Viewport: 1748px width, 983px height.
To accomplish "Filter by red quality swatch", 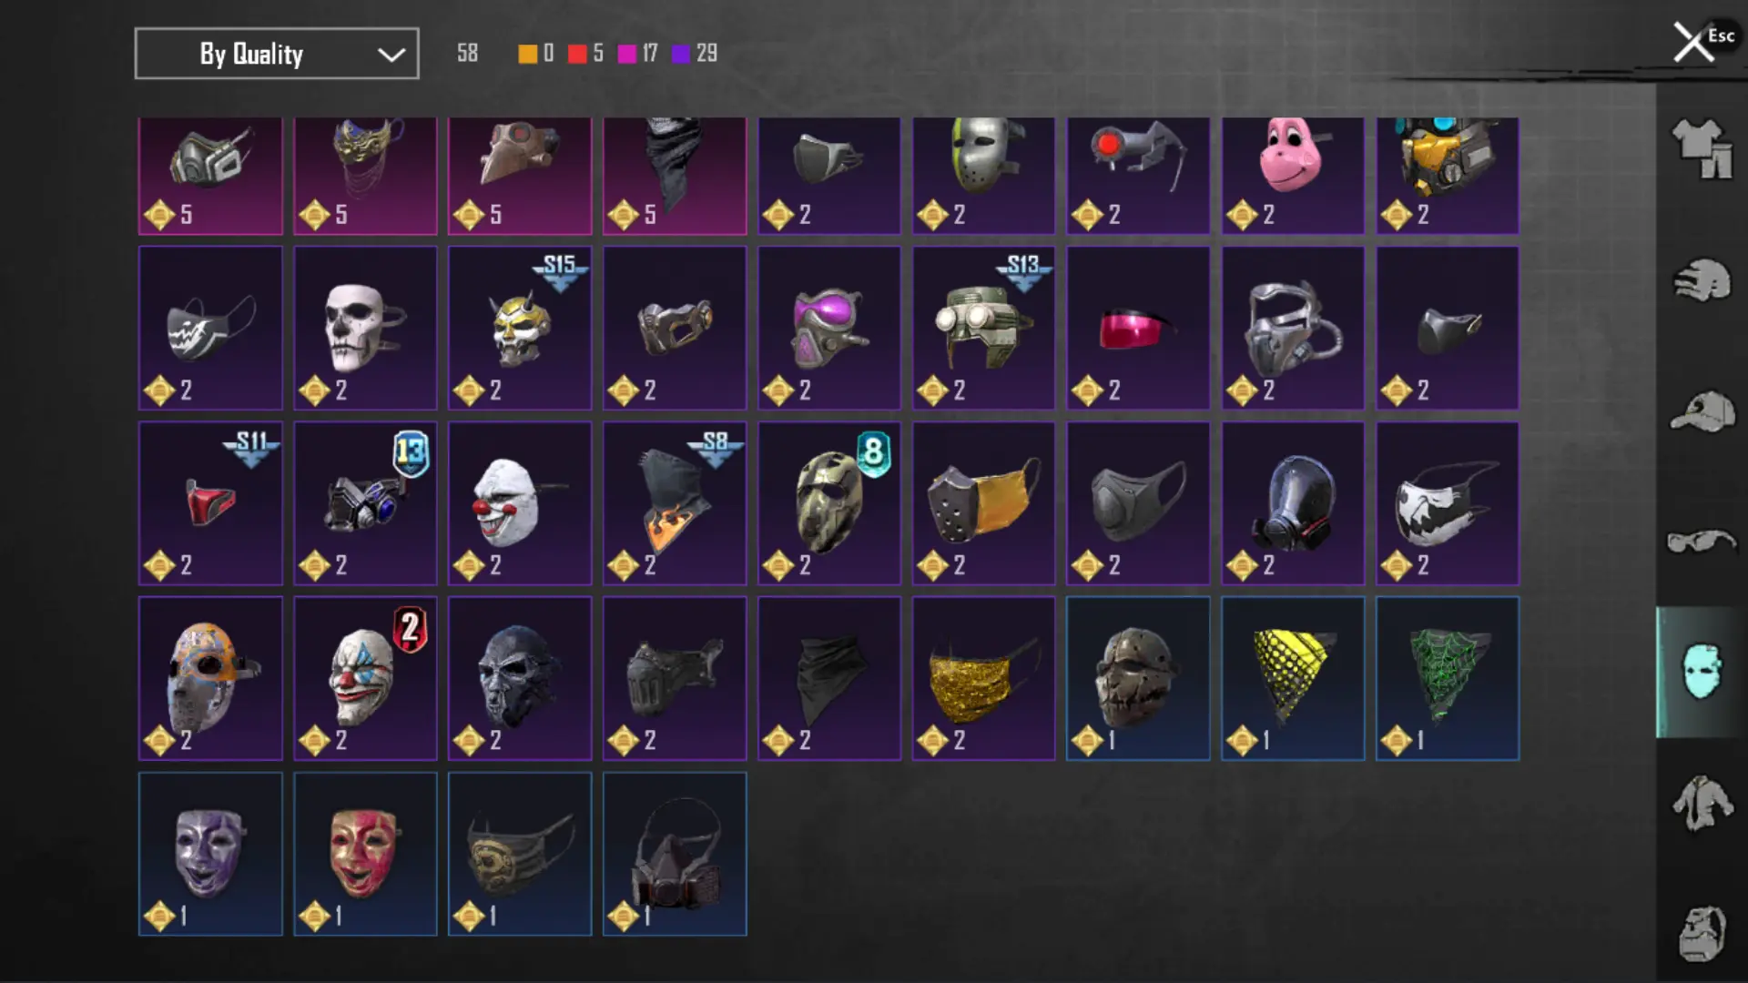I will tap(577, 54).
